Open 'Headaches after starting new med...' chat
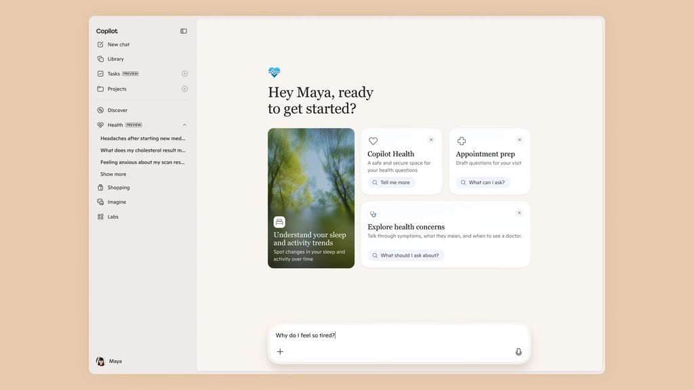694x390 pixels. (x=142, y=138)
